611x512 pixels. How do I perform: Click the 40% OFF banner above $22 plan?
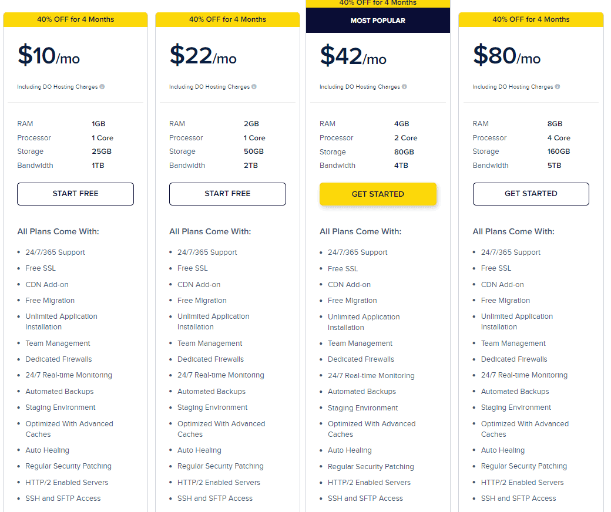227,19
